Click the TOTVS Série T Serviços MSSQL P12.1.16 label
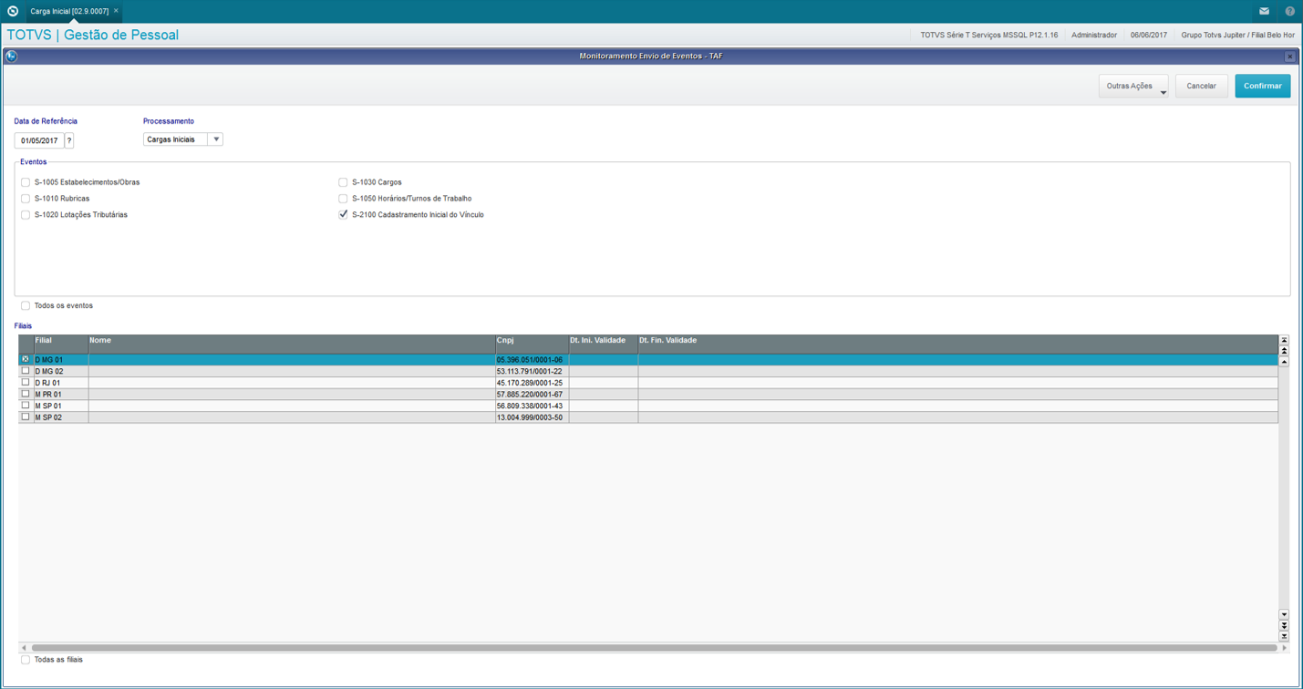The height and width of the screenshot is (689, 1303). pyautogui.click(x=989, y=36)
